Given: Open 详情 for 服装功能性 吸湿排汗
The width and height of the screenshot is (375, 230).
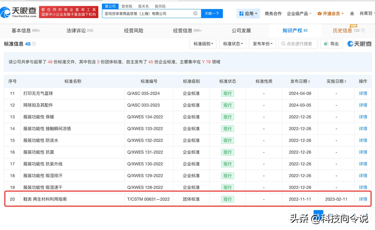Looking at the screenshot, I should coord(363,176).
